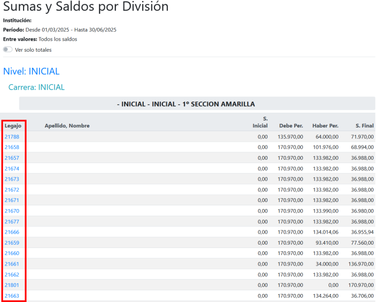
Task: Click the "Carrera: INICIAL" heading
Action: (36, 87)
